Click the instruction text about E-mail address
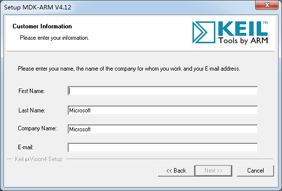 pyautogui.click(x=129, y=69)
